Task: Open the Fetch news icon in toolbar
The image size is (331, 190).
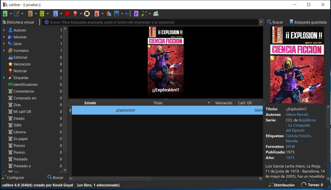Action: click(75, 14)
